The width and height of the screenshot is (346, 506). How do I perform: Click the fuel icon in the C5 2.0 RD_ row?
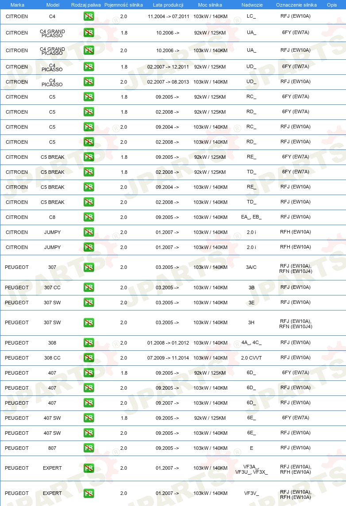[x=89, y=142]
